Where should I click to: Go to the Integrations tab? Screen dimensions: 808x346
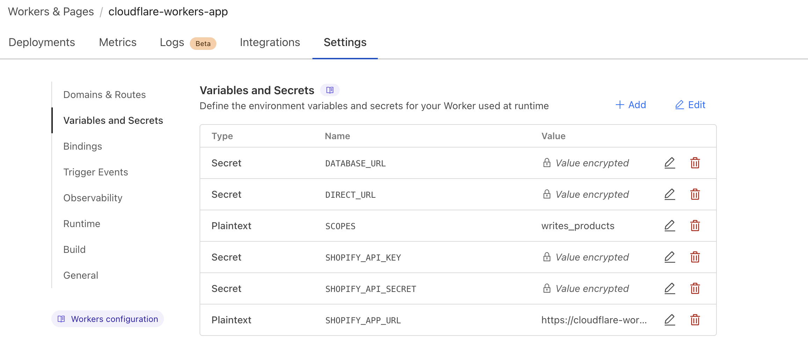[x=270, y=43]
